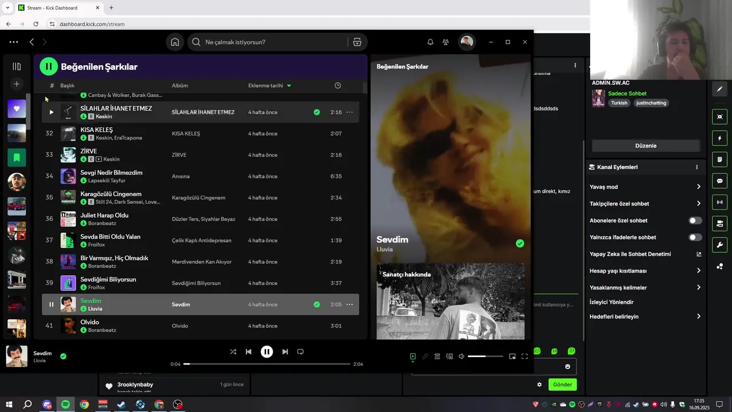Screen dimensions: 732x412
Task: Expand Takipçilere özel sohbet option
Action: tap(645, 204)
